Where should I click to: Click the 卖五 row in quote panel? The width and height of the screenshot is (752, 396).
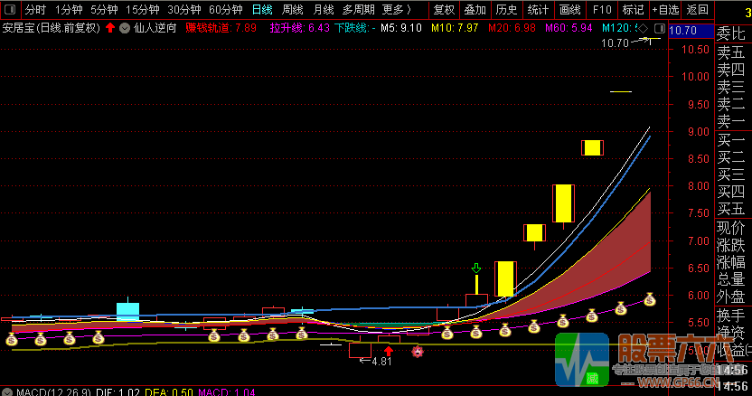pyautogui.click(x=731, y=52)
